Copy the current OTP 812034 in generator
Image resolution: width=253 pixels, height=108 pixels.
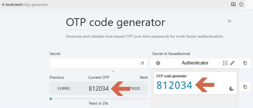pos(99,88)
